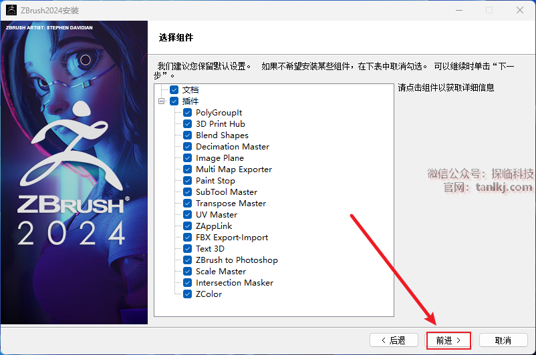Select the ZAppLink label
The height and width of the screenshot is (355, 536).
point(214,226)
